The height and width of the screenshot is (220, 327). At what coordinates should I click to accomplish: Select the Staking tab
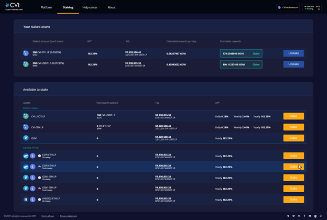pos(68,7)
